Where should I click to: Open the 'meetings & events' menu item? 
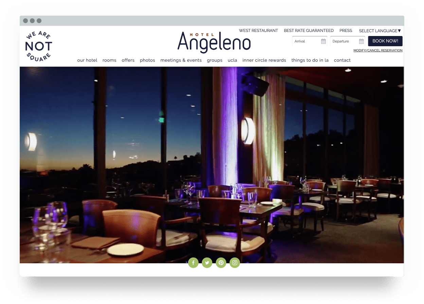pos(181,60)
